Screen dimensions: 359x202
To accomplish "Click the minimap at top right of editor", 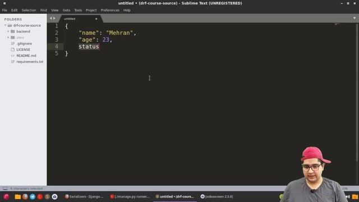I will (337, 24).
